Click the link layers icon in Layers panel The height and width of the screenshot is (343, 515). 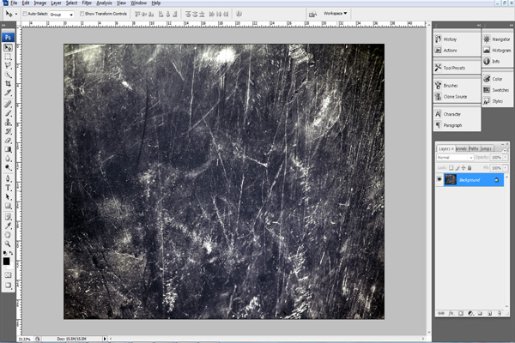point(441,313)
